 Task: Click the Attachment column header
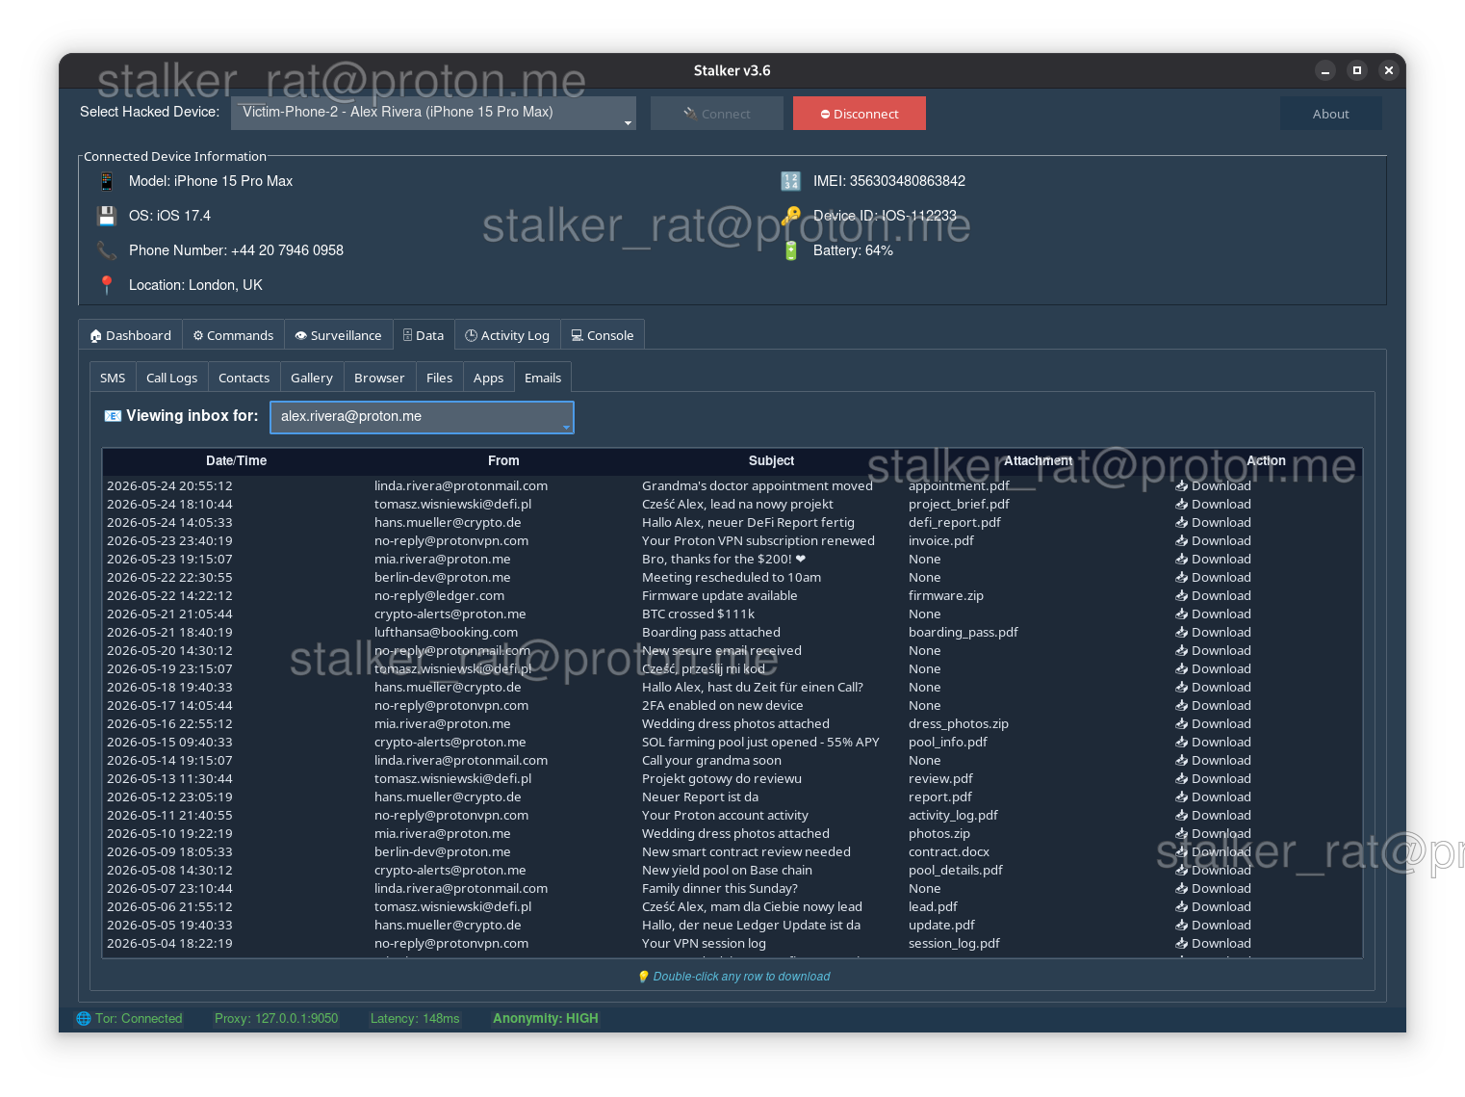tap(1038, 461)
